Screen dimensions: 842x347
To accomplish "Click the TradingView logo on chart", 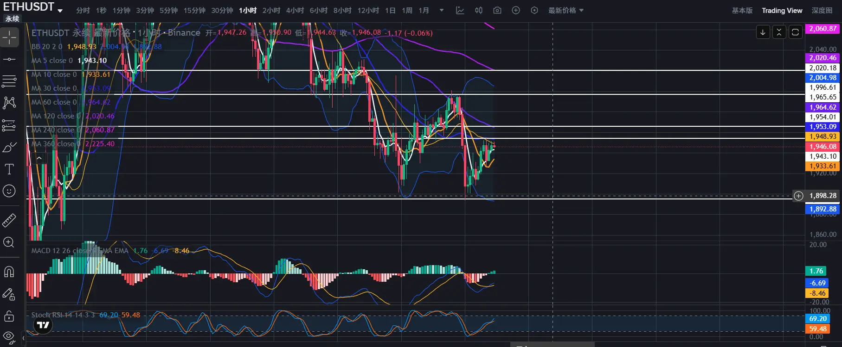I will tap(43, 325).
